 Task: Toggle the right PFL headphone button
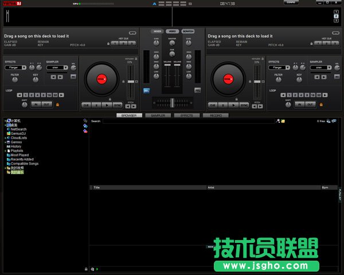click(x=198, y=90)
